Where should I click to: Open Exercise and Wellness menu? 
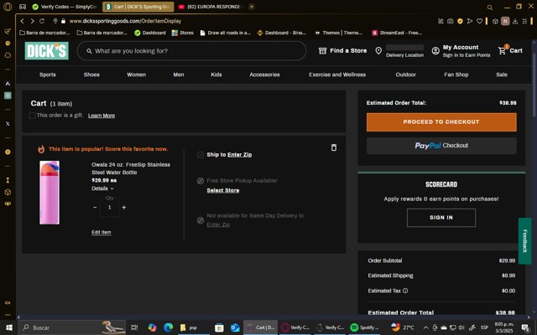pos(337,75)
